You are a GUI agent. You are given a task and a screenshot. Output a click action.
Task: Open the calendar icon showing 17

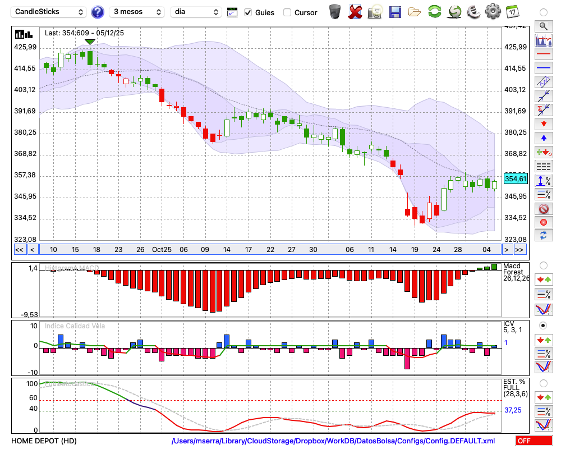tap(512, 12)
